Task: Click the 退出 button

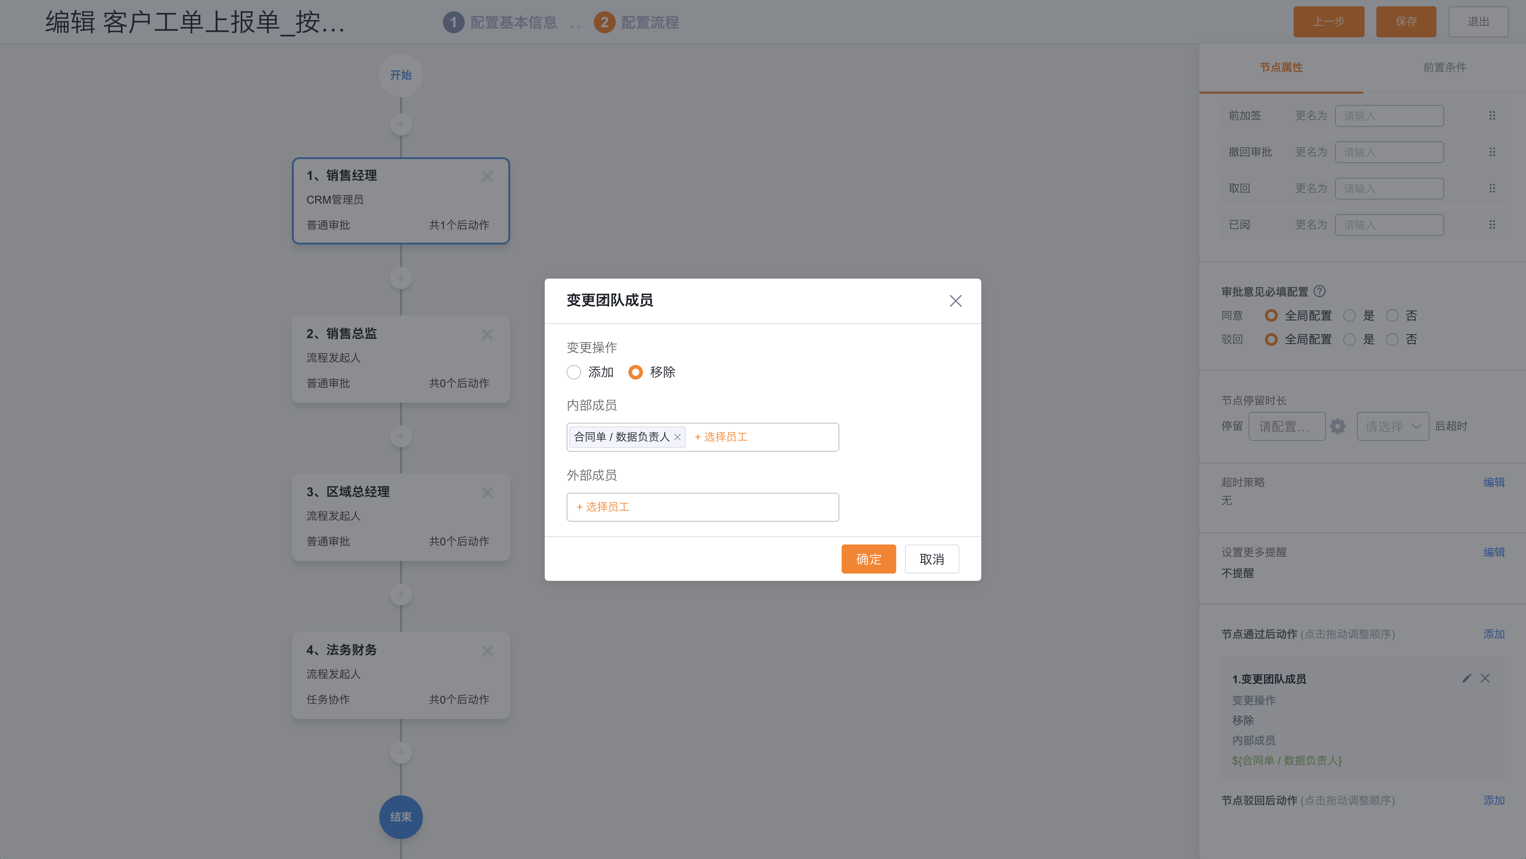Action: coord(1478,22)
